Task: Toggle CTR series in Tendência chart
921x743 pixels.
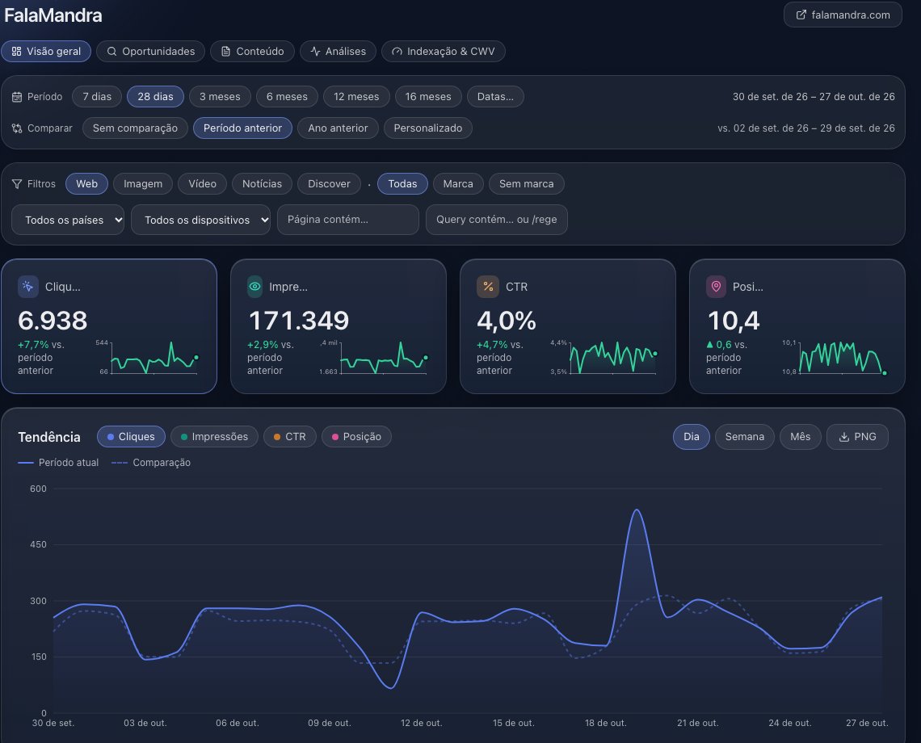Action: point(290,436)
